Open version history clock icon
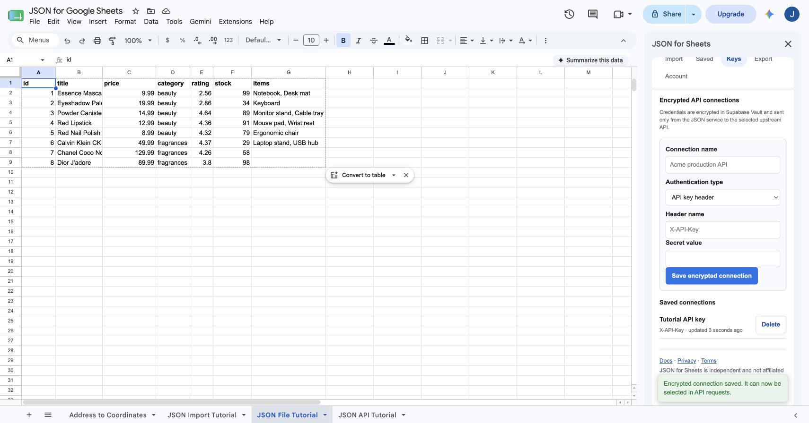 pyautogui.click(x=569, y=14)
